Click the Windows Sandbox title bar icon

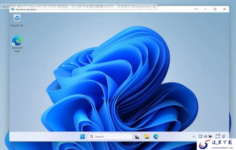pyautogui.click(x=13, y=9)
